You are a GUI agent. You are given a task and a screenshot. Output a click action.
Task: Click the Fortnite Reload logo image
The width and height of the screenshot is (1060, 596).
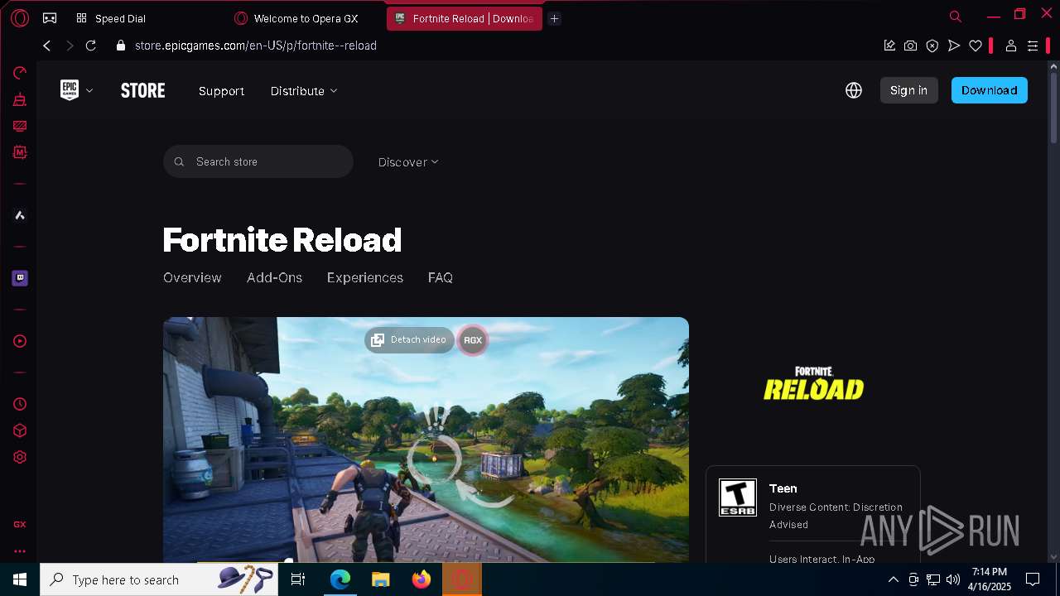pos(813,383)
